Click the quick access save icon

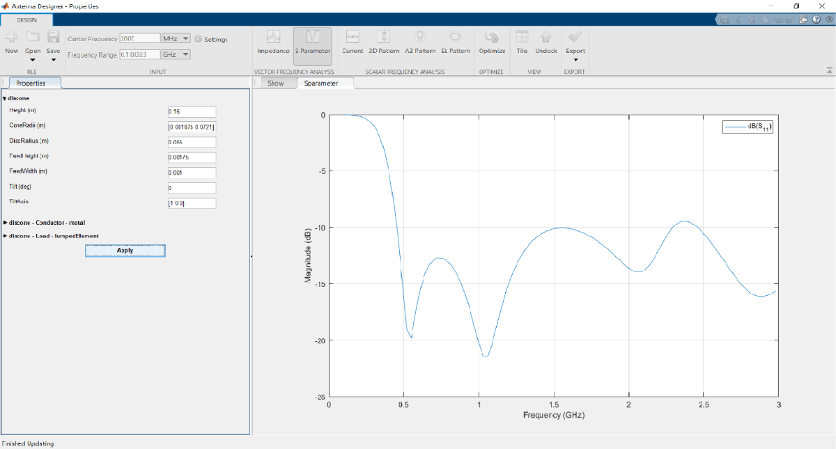click(725, 19)
